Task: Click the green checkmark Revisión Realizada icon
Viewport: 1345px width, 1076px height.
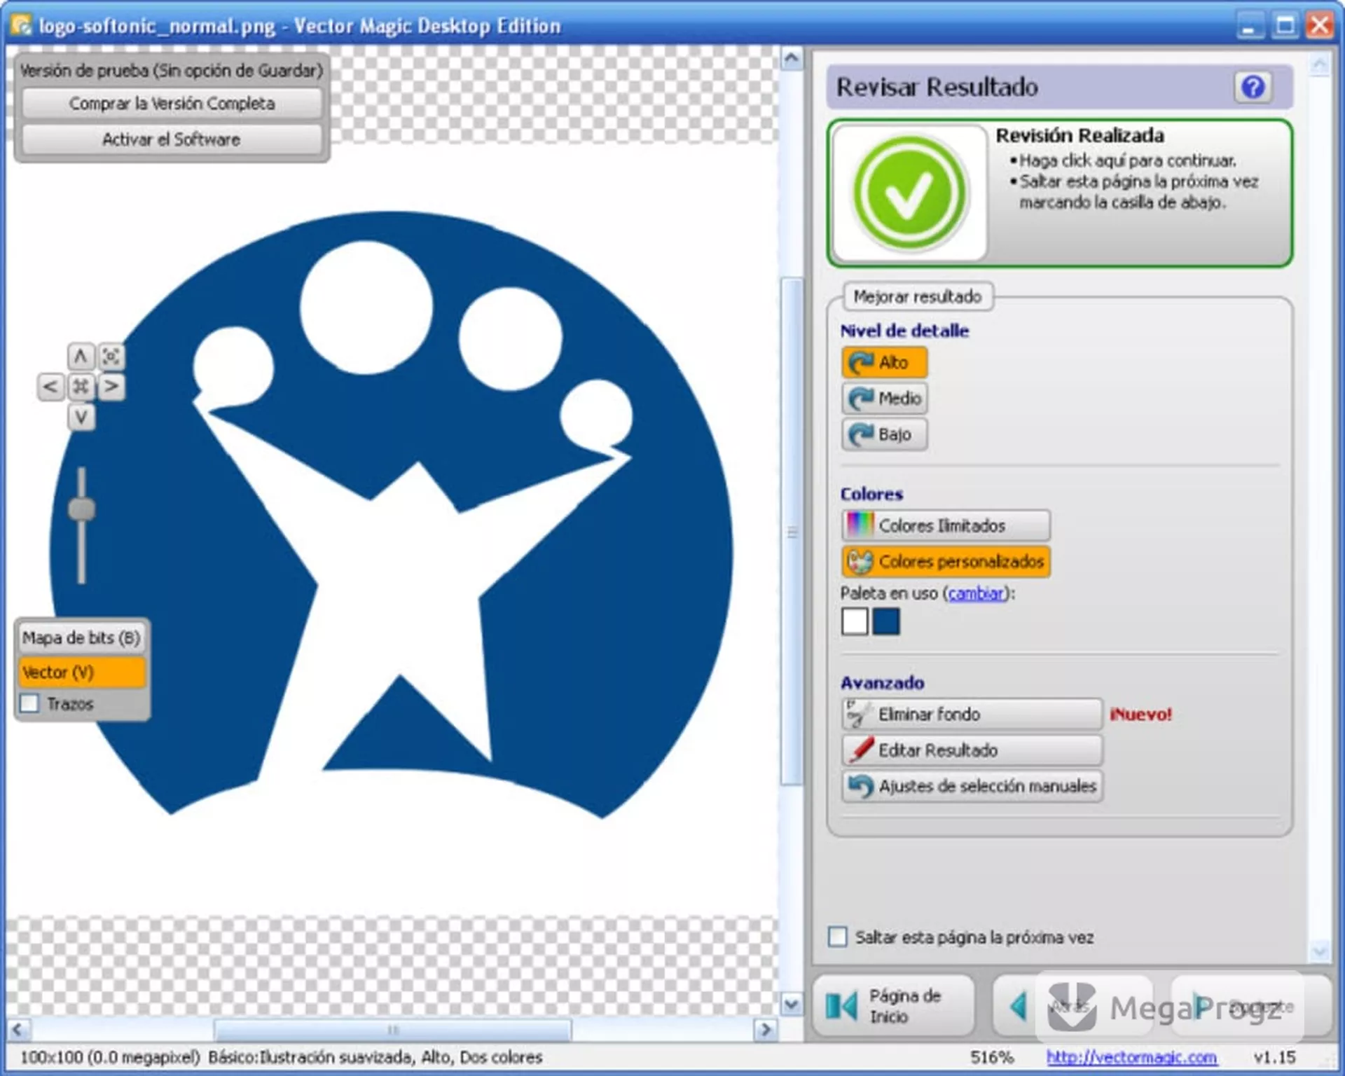Action: point(910,193)
